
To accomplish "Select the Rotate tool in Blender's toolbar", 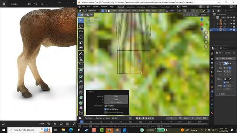I will [81, 37].
